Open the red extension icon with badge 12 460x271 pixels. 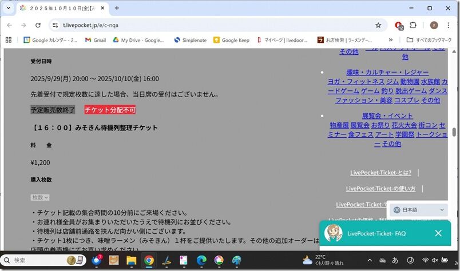(x=399, y=26)
